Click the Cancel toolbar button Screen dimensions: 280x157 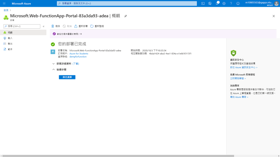tap(67, 26)
